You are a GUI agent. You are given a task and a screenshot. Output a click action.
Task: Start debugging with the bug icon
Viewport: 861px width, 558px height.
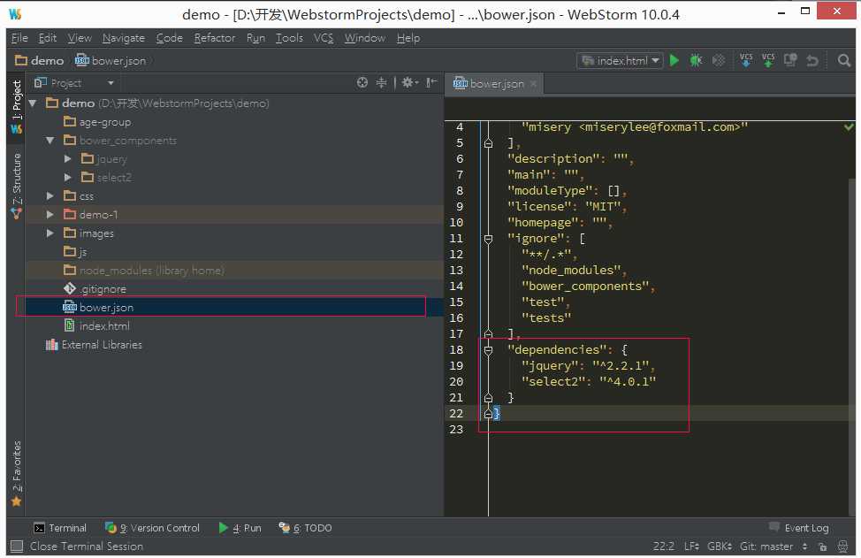click(696, 60)
